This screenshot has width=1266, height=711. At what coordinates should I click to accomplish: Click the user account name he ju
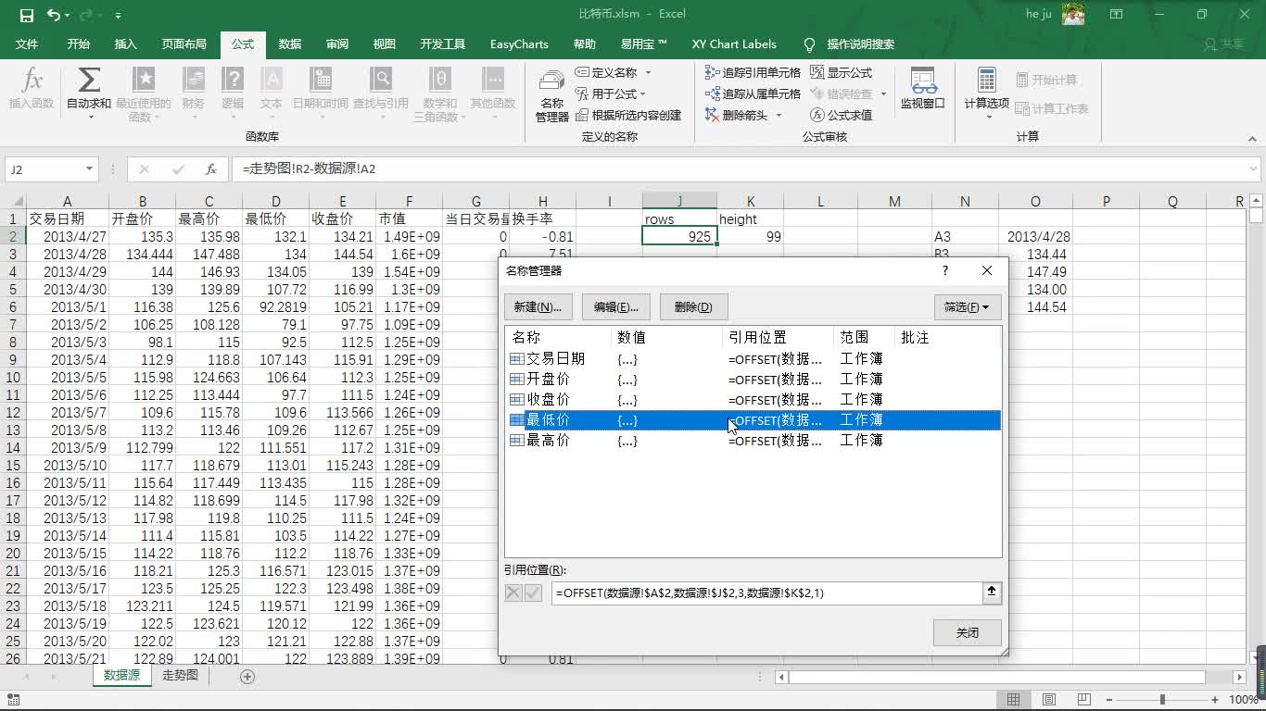pos(1040,15)
